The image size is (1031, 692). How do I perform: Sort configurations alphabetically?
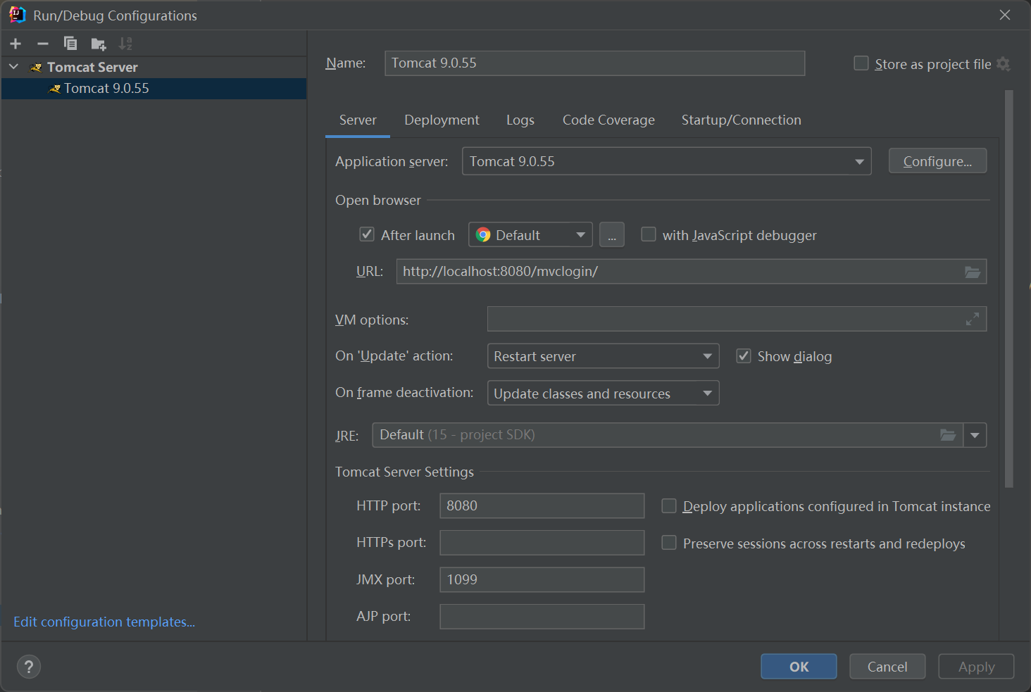[x=125, y=44]
